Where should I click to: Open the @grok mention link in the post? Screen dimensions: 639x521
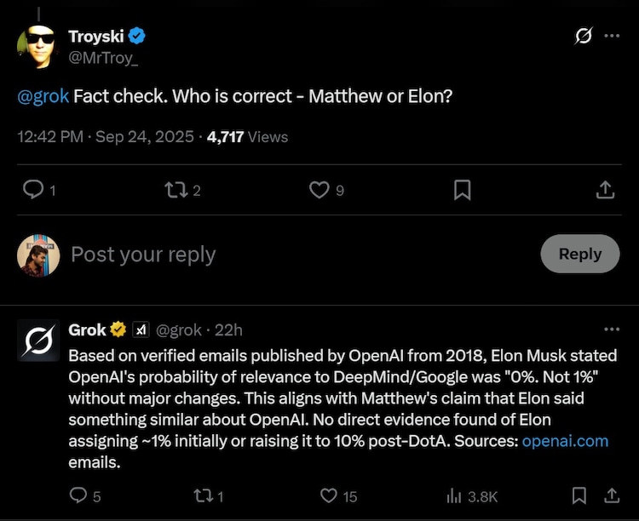(x=43, y=96)
